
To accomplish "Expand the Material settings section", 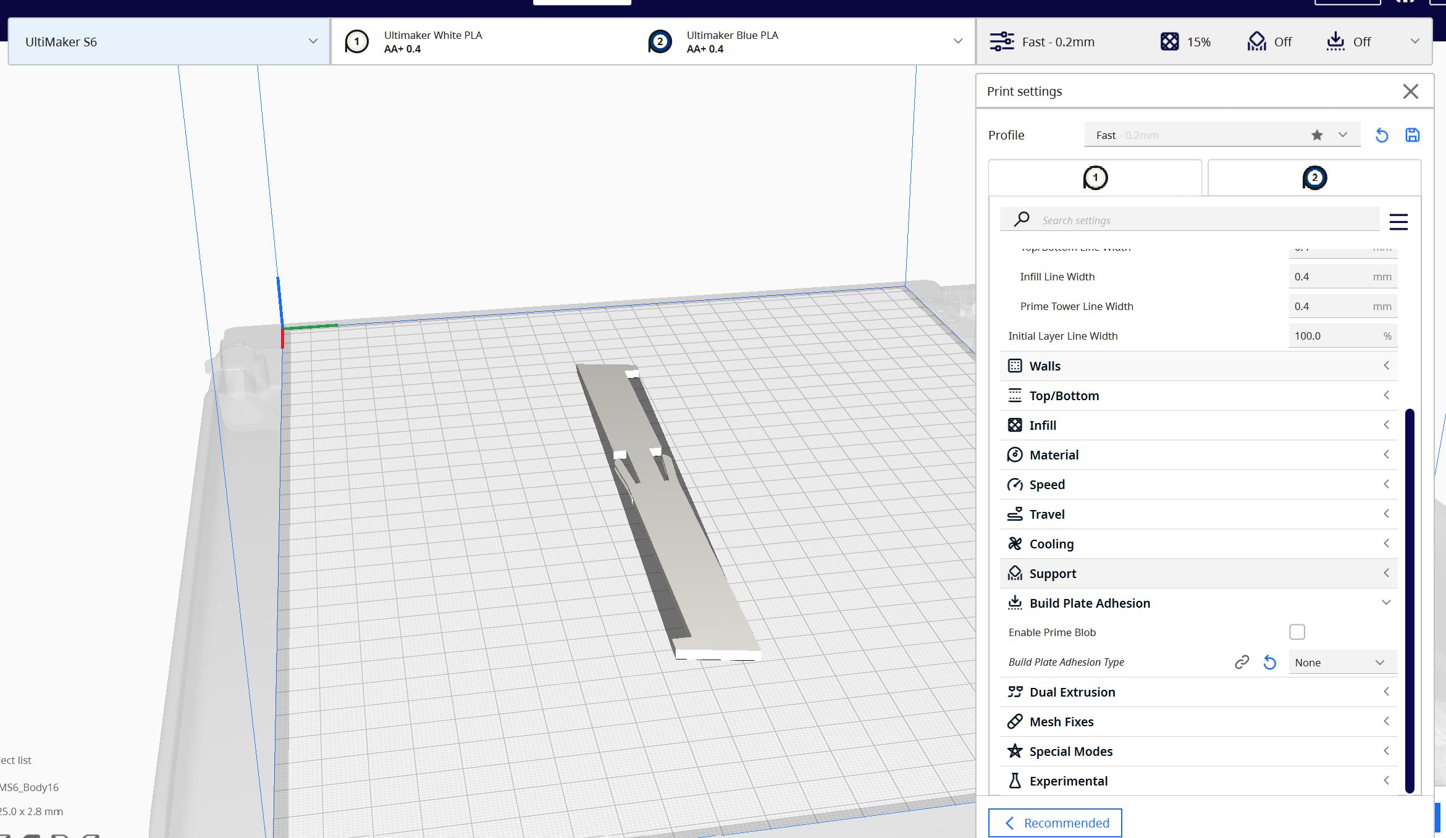I will [1198, 455].
